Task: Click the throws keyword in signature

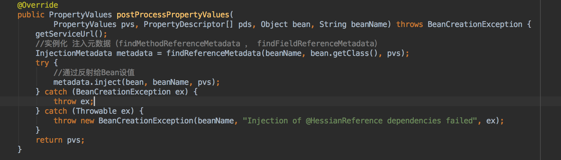Action: (409, 24)
